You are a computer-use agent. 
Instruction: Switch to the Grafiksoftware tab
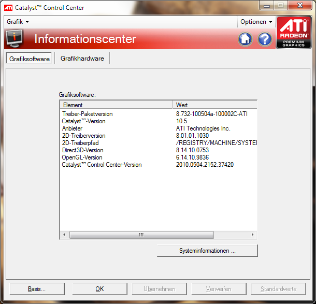(29, 59)
